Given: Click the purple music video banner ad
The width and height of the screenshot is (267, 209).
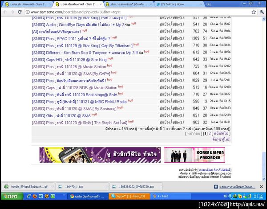Looking at the screenshot, I should coord(100,155).
